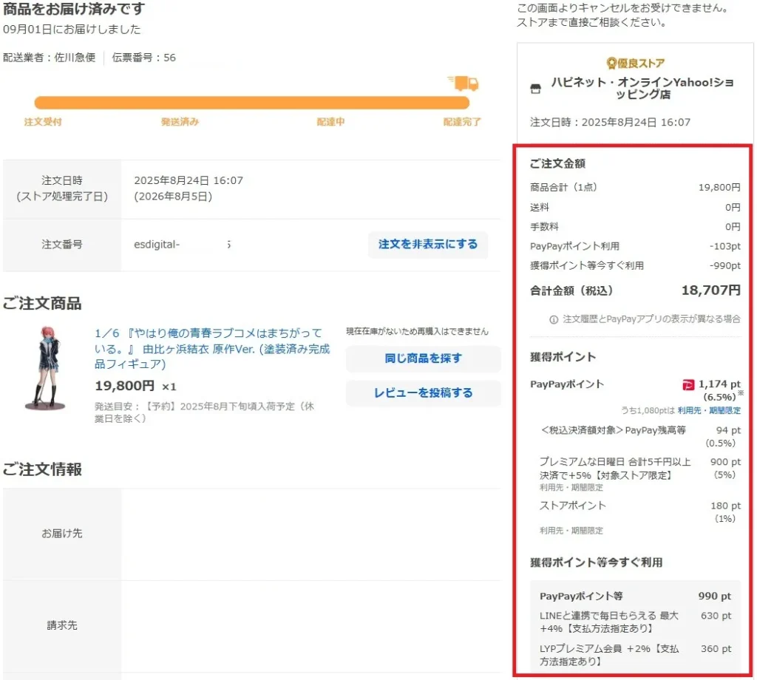Click the orange delivery progress bar
Screen dimensions: 757x680
pyautogui.click(x=251, y=102)
